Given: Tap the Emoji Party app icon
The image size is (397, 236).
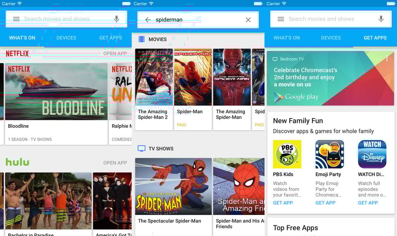Looking at the screenshot, I should click(x=330, y=154).
